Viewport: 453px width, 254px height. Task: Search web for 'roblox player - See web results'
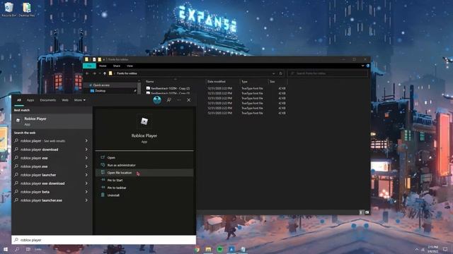52,141
